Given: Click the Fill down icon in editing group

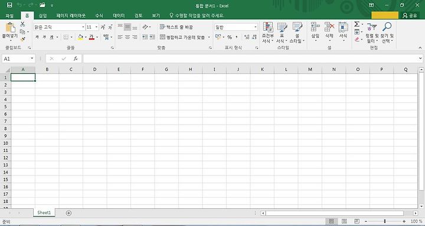Looking at the screenshot, I should (357, 32).
